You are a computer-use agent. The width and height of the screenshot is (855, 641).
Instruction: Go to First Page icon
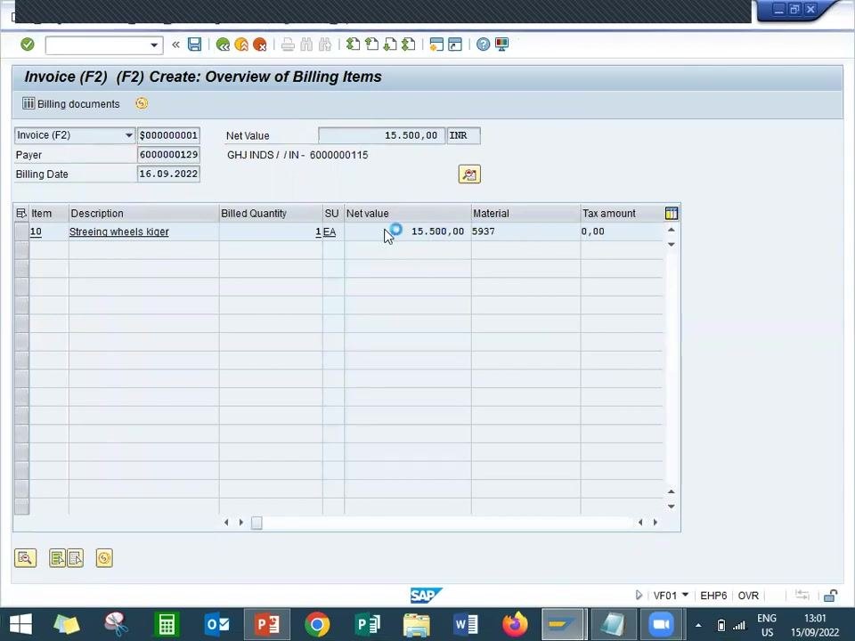click(354, 45)
